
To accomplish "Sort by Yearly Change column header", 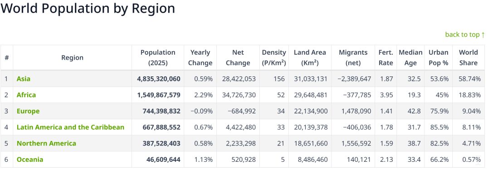I will pyautogui.click(x=200, y=58).
